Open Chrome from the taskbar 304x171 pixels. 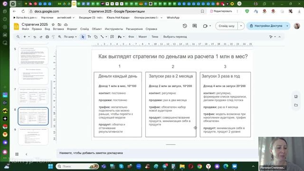199,166
